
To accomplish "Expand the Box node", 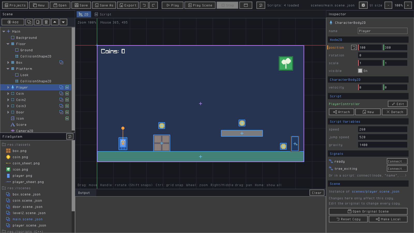I will (8, 62).
